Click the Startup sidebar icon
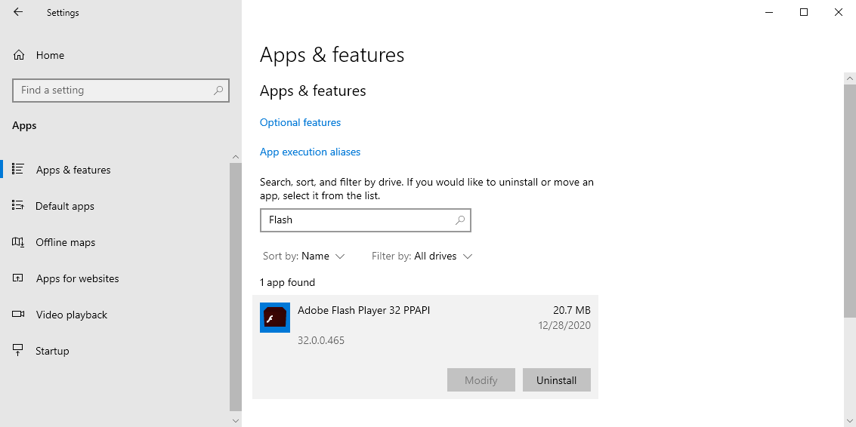 click(x=18, y=350)
